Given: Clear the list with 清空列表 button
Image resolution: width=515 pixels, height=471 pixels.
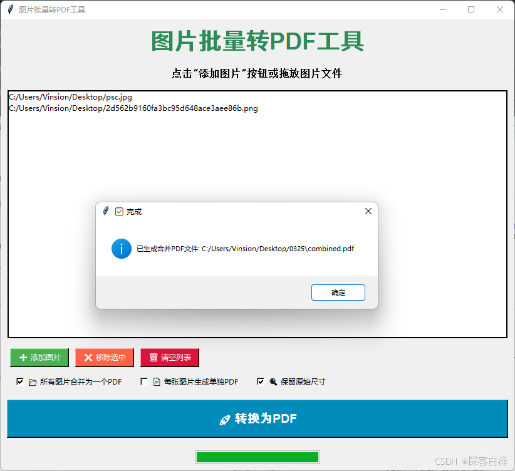Looking at the screenshot, I should [x=170, y=358].
